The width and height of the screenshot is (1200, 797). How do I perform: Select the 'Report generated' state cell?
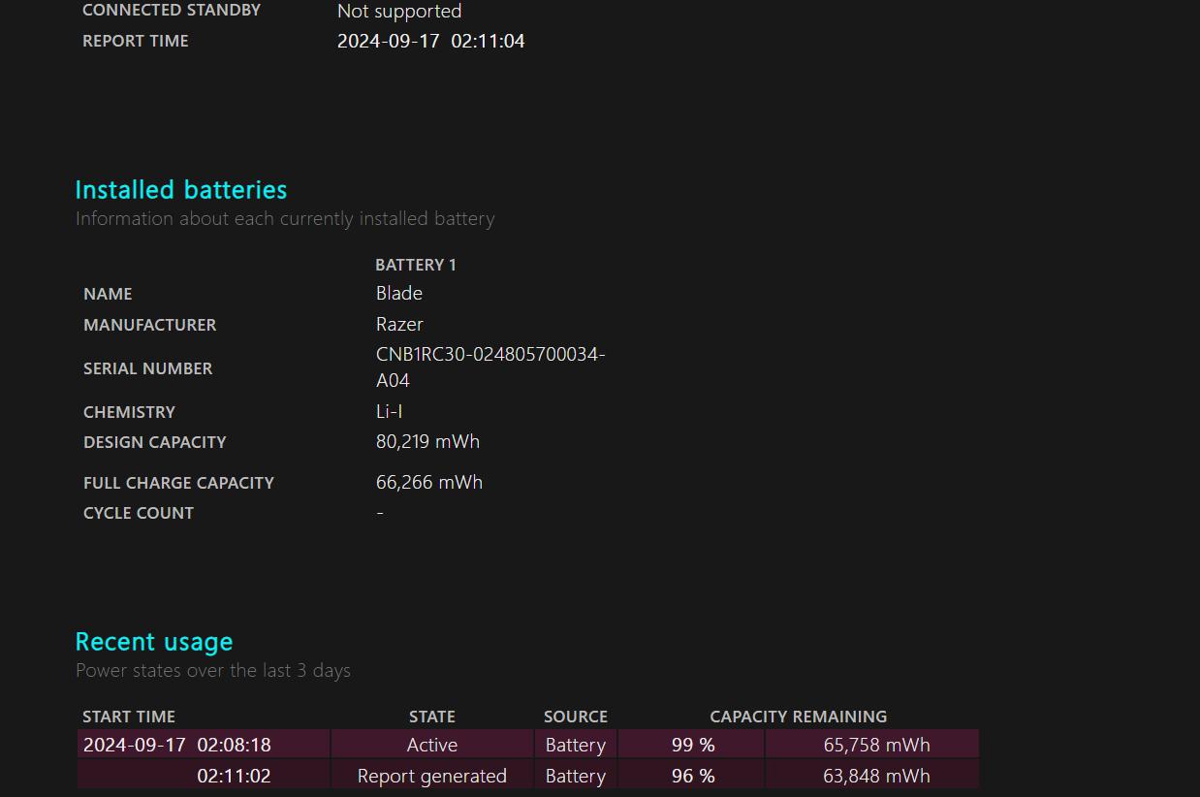(x=431, y=776)
